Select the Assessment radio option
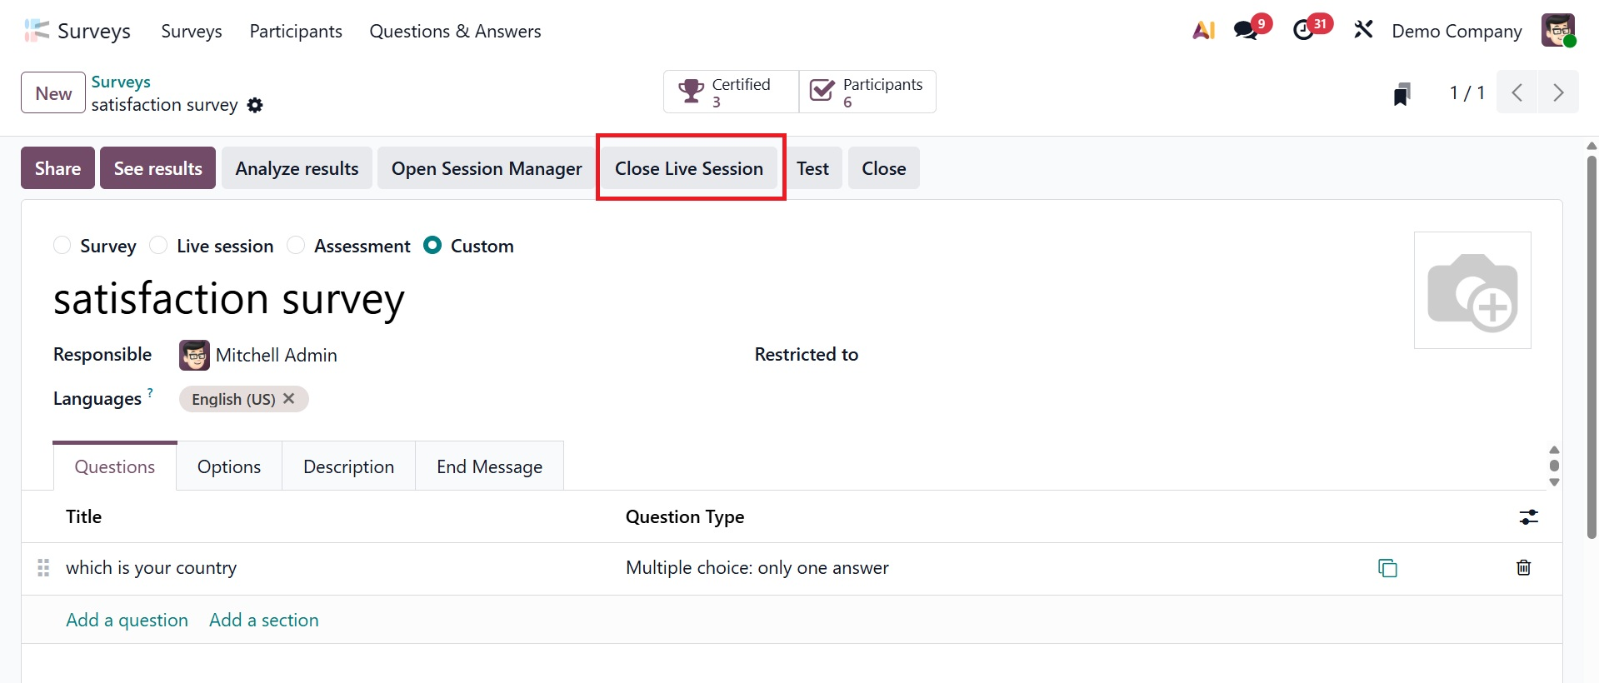1599x683 pixels. pyautogui.click(x=296, y=246)
